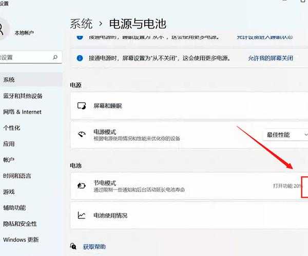Viewport: 308px width, 256px height.
Task: Expand the 节电模式 row
Action: click(189, 186)
